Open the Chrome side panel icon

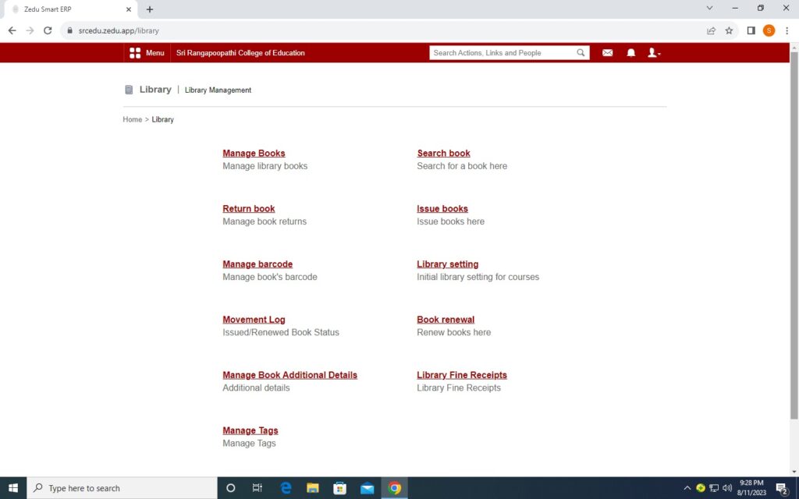click(x=751, y=30)
